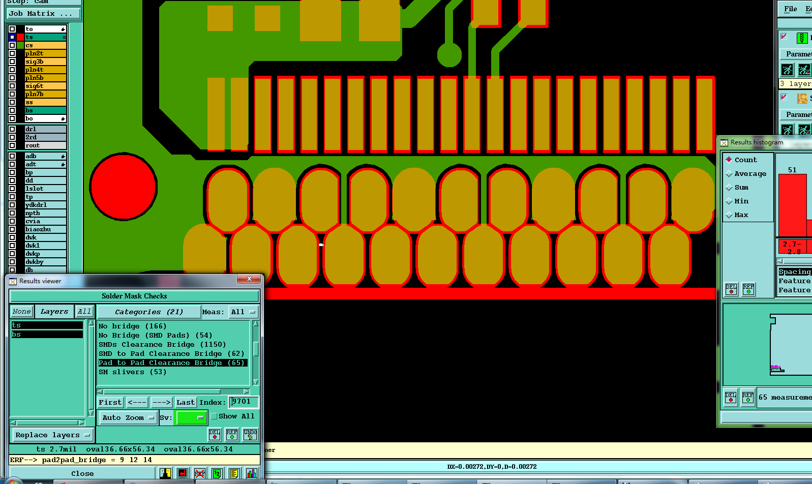Click the categories list vertical scrollbar
Screen dimensions: 812x484
point(256,352)
